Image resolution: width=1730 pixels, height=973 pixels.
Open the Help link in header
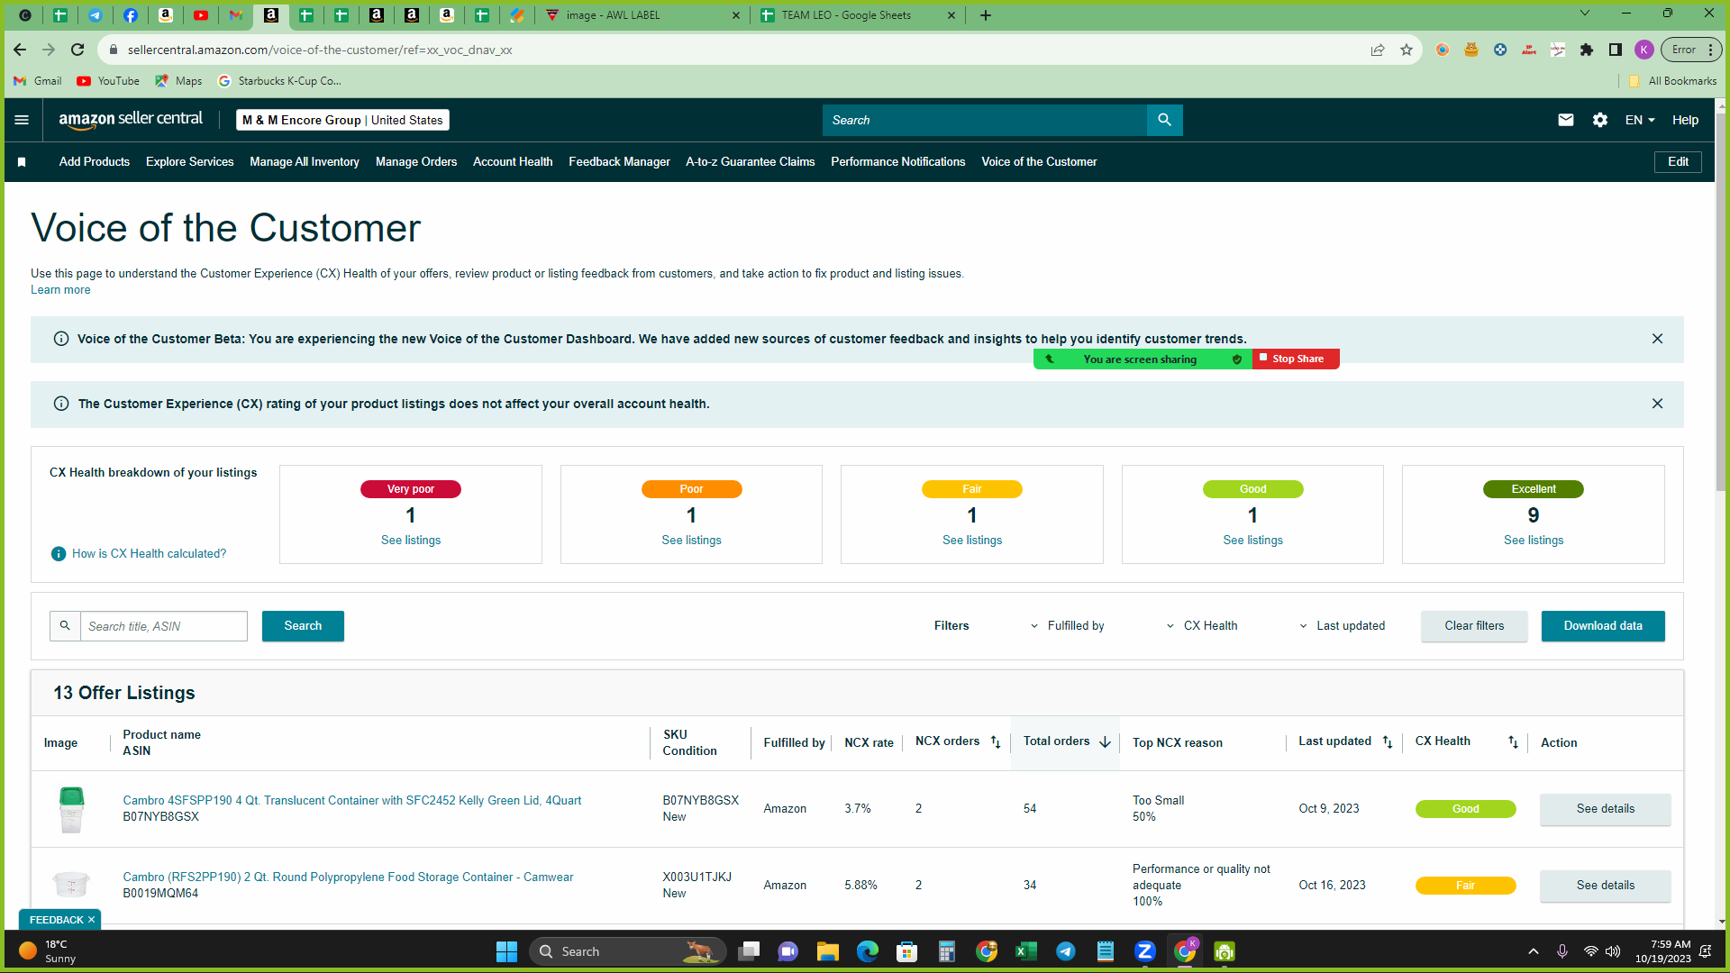pyautogui.click(x=1685, y=120)
